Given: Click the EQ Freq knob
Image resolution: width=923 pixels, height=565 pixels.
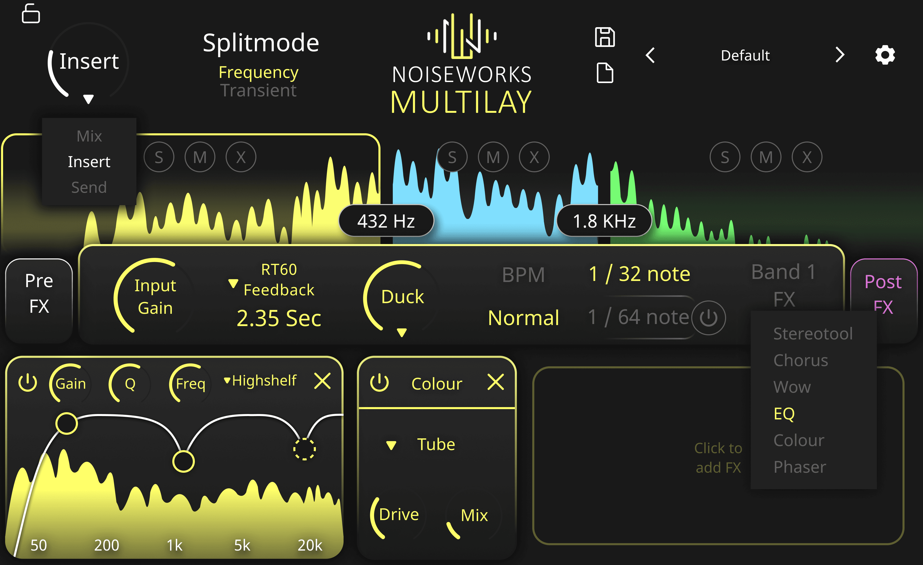Looking at the screenshot, I should [x=190, y=384].
